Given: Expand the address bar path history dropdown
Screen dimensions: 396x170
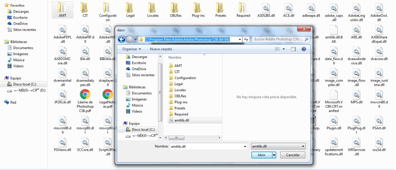Looking at the screenshot, I should [240, 39].
